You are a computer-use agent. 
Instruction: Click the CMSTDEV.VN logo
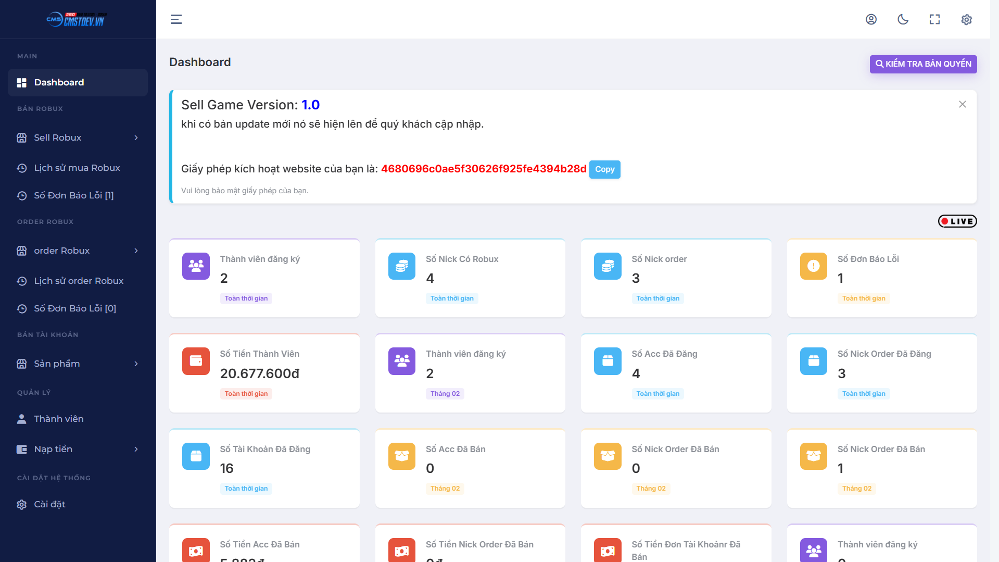(77, 20)
